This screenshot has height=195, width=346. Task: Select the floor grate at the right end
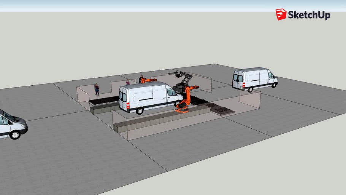[x=223, y=110]
